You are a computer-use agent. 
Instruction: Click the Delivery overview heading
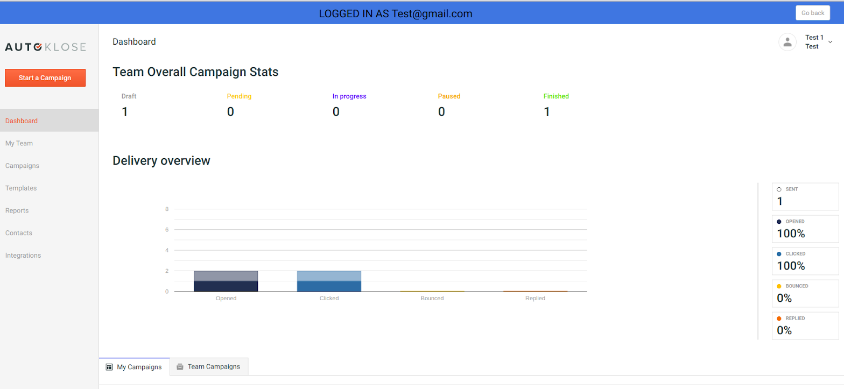(x=161, y=160)
